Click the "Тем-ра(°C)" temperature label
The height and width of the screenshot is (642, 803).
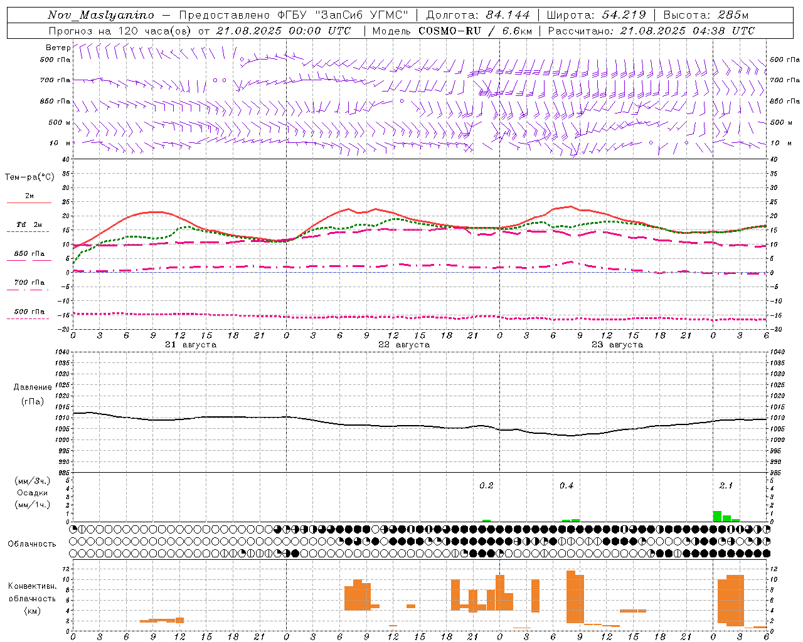(29, 177)
